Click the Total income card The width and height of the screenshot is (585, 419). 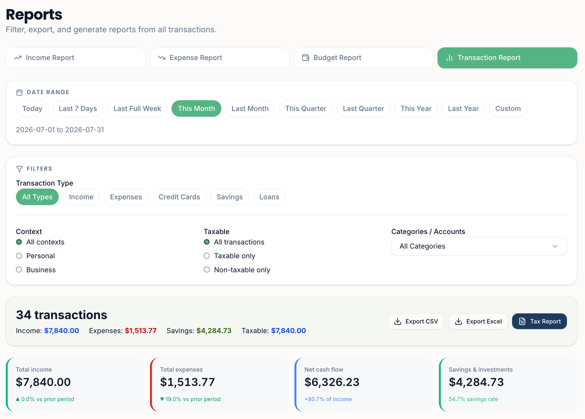point(75,385)
